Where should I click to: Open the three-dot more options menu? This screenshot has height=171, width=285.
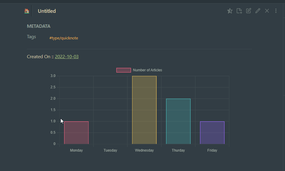pos(276,11)
